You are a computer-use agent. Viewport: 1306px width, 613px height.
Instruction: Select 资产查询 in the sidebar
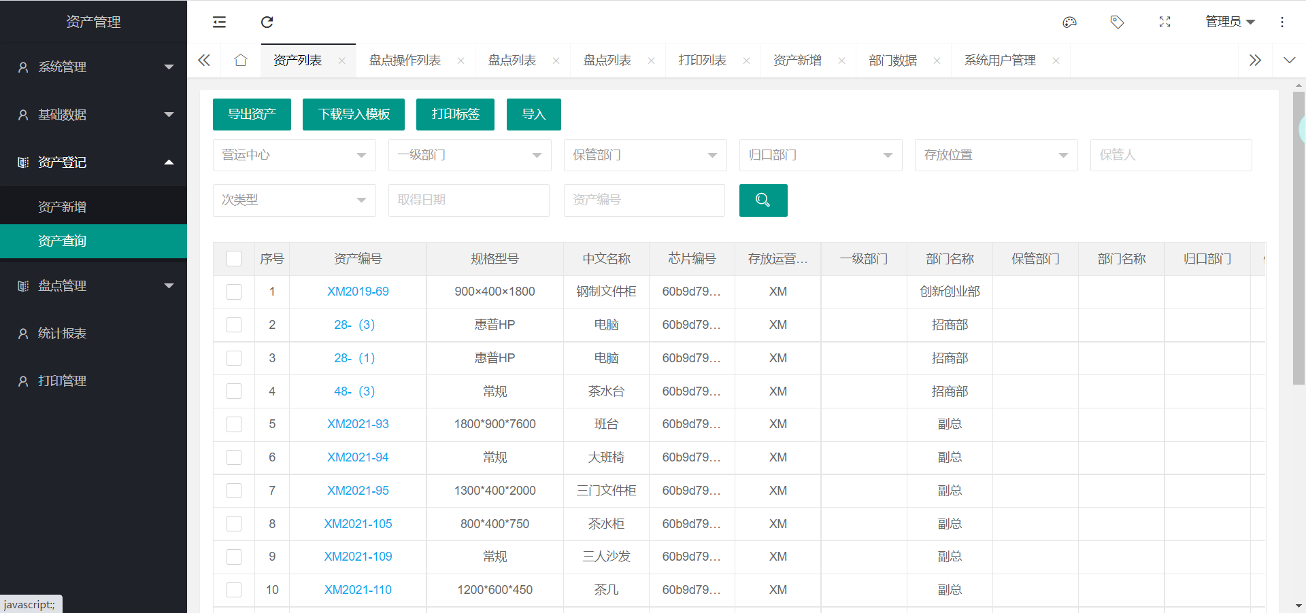[93, 241]
